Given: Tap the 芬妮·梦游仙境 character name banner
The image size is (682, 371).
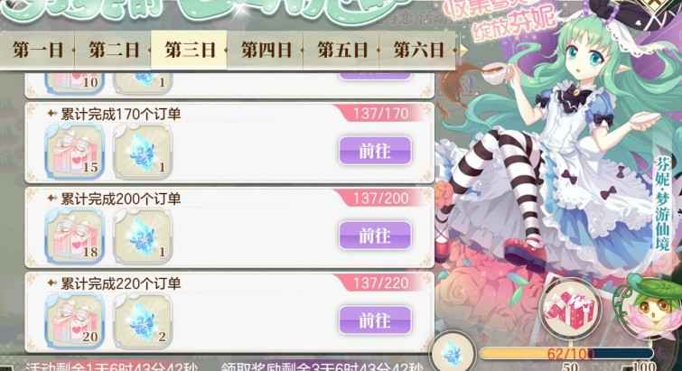Looking at the screenshot, I should pos(662,203).
